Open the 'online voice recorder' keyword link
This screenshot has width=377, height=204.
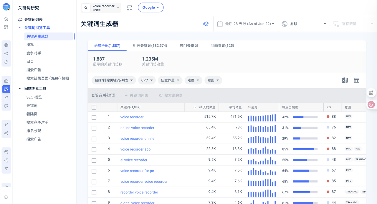tap(137, 128)
